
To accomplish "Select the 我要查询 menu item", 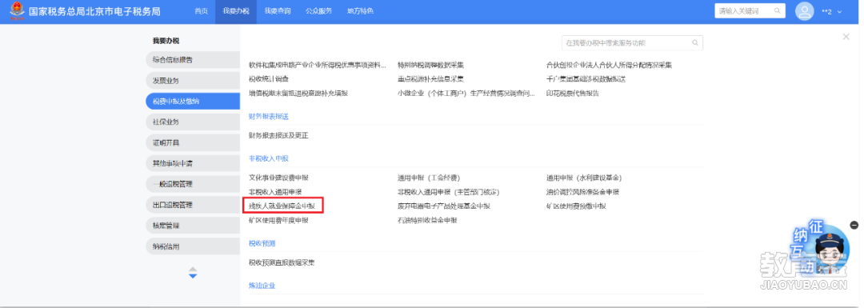I will 277,11.
